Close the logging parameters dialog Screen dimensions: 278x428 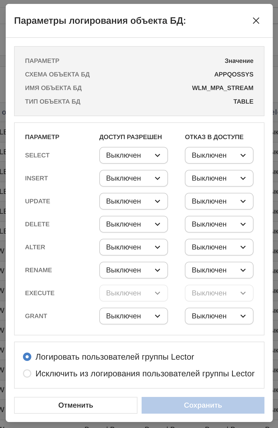(x=256, y=21)
